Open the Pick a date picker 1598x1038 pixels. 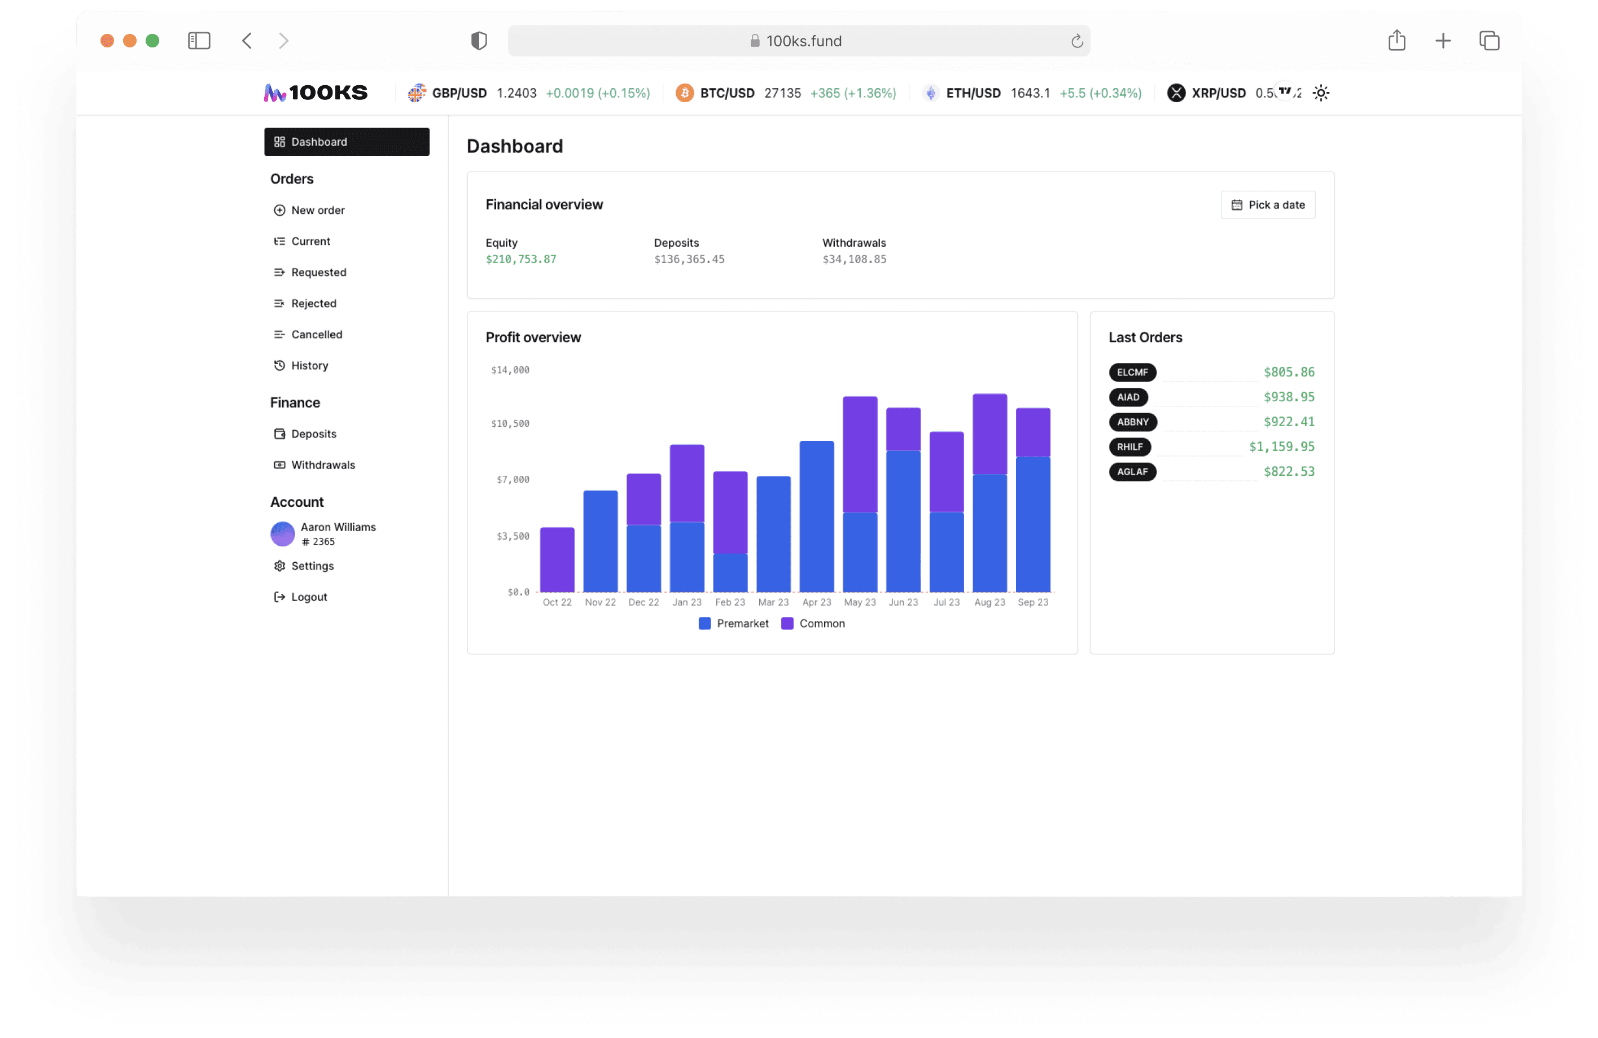point(1268,205)
